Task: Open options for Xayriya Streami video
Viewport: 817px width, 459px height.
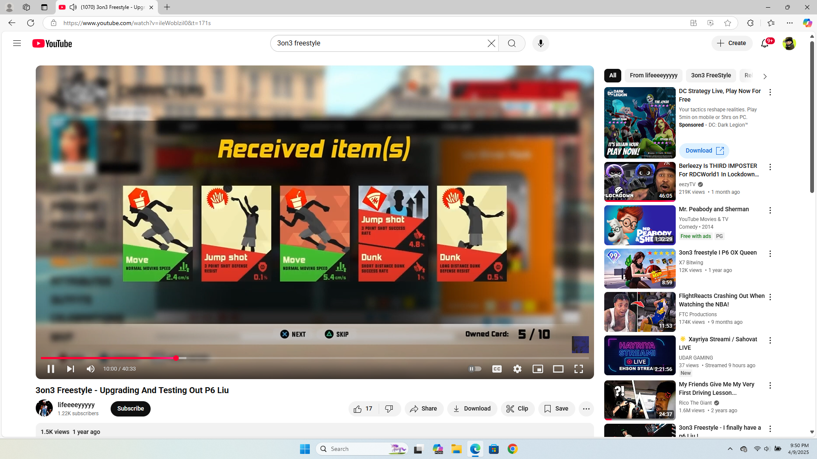Action: coord(770,340)
